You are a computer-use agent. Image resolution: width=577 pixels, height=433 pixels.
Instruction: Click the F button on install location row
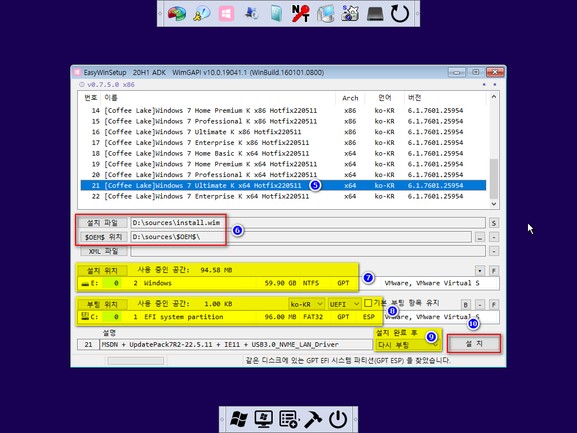[494, 271]
